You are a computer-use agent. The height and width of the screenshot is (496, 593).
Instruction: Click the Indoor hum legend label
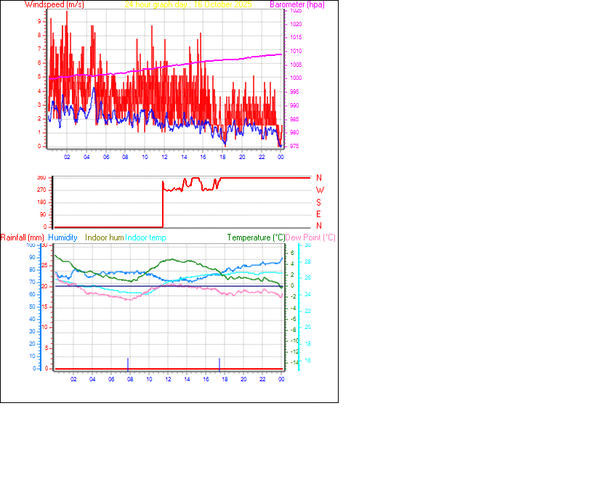[x=103, y=237]
